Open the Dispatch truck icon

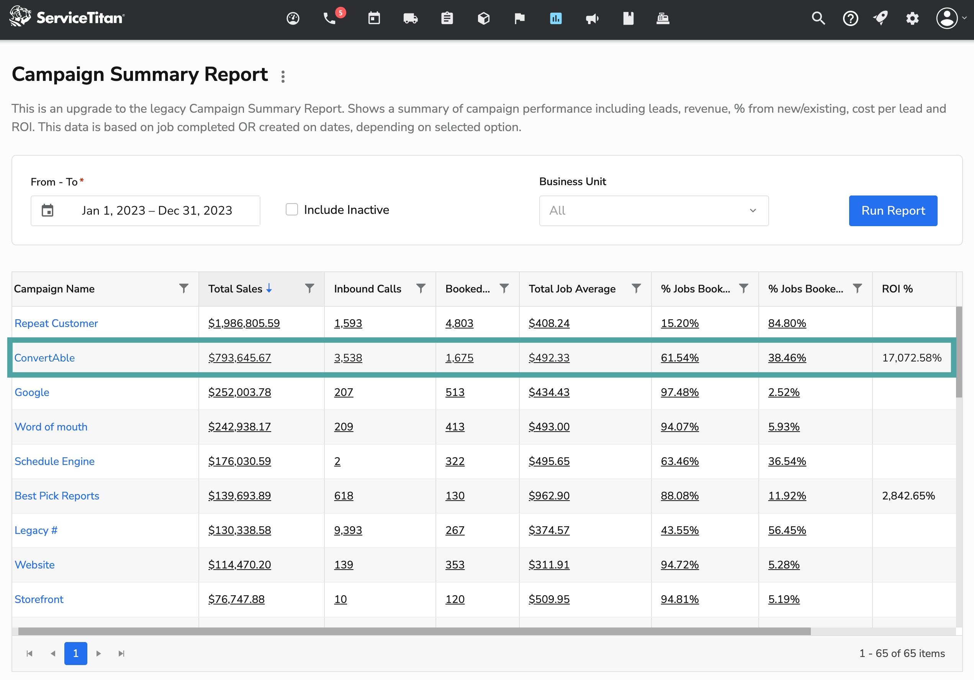click(x=410, y=18)
